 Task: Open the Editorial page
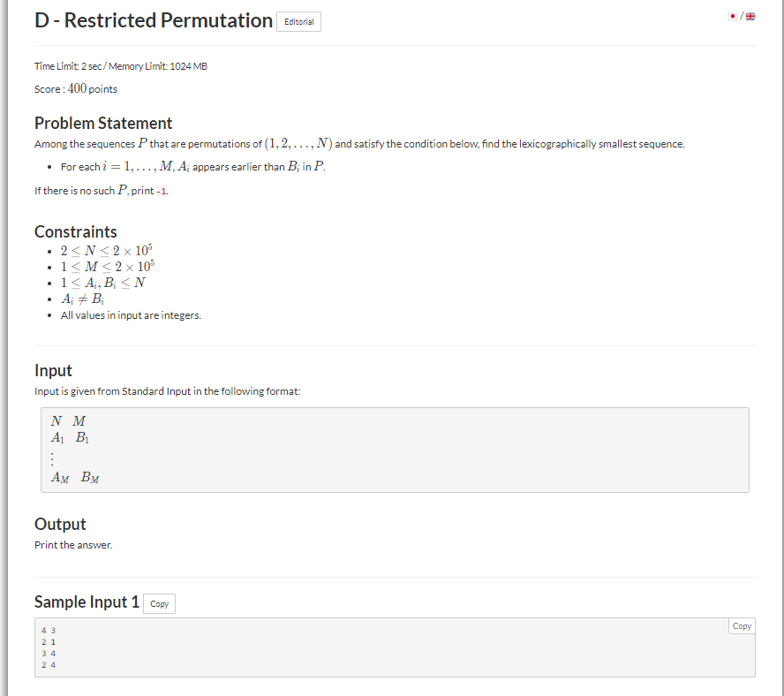click(298, 21)
